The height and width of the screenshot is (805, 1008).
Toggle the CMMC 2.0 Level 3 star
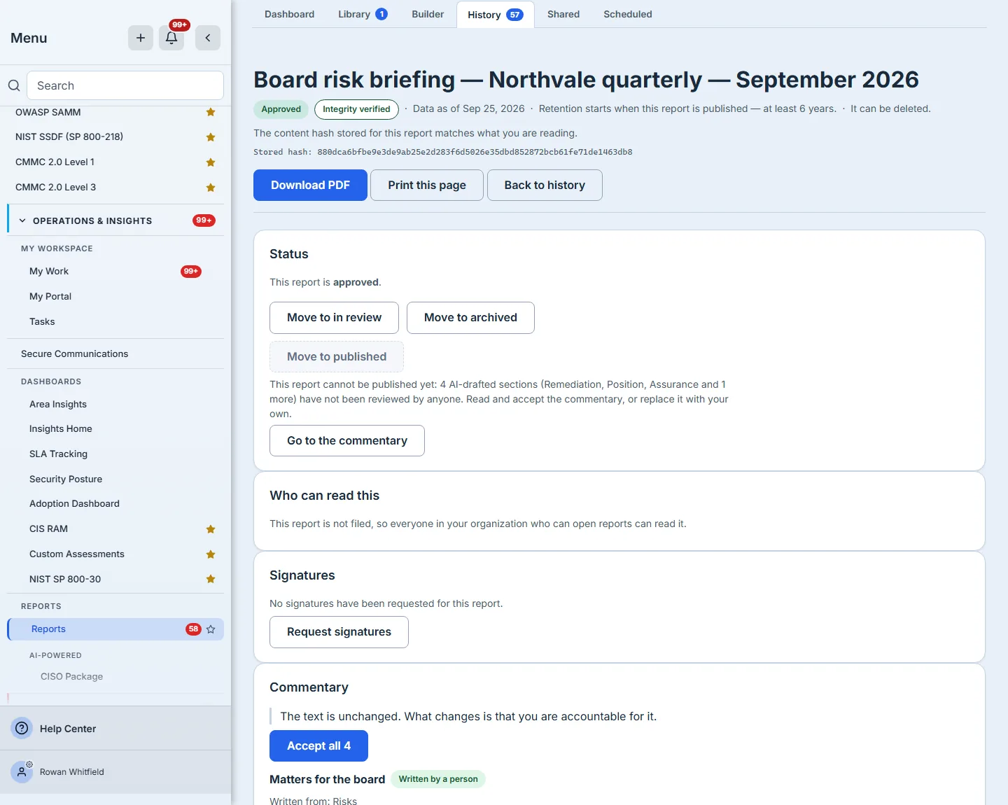pyautogui.click(x=211, y=188)
